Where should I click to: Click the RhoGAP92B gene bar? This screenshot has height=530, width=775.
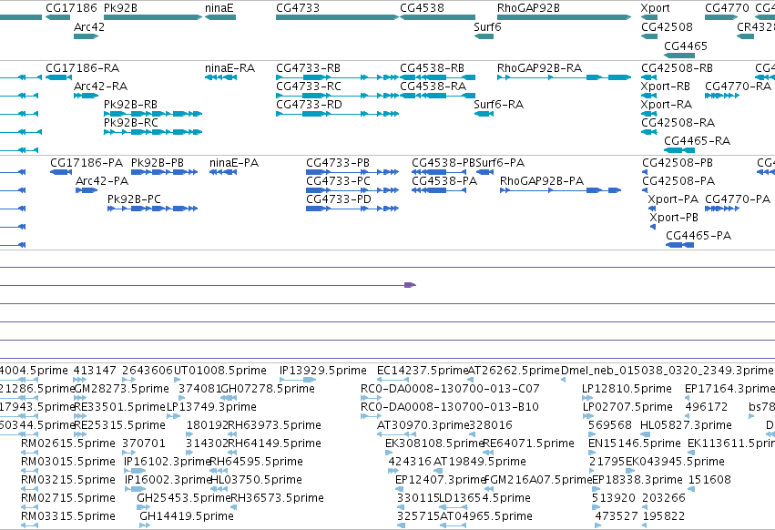coord(564,17)
